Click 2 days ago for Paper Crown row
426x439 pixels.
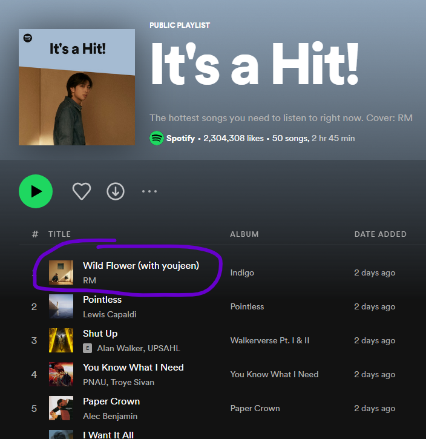pos(375,408)
